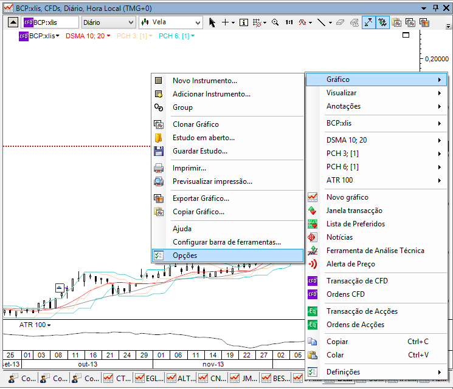Open Transacção de Acções entry
The width and height of the screenshot is (453, 389).
pos(376,311)
